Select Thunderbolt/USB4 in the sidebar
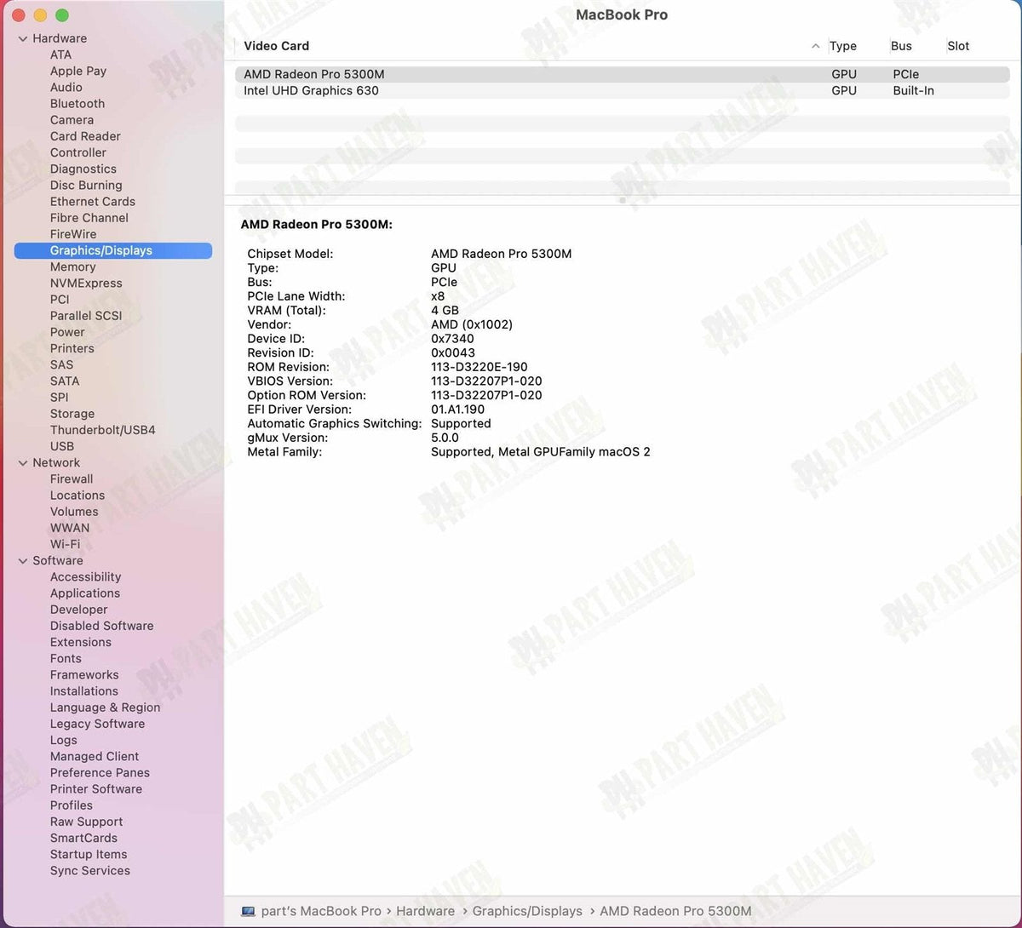1022x928 pixels. point(103,430)
